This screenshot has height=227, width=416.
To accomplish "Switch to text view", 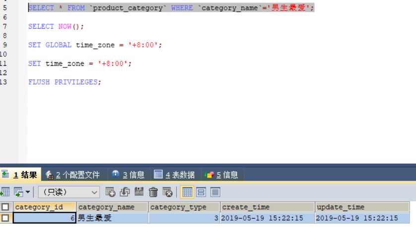I will [215, 192].
